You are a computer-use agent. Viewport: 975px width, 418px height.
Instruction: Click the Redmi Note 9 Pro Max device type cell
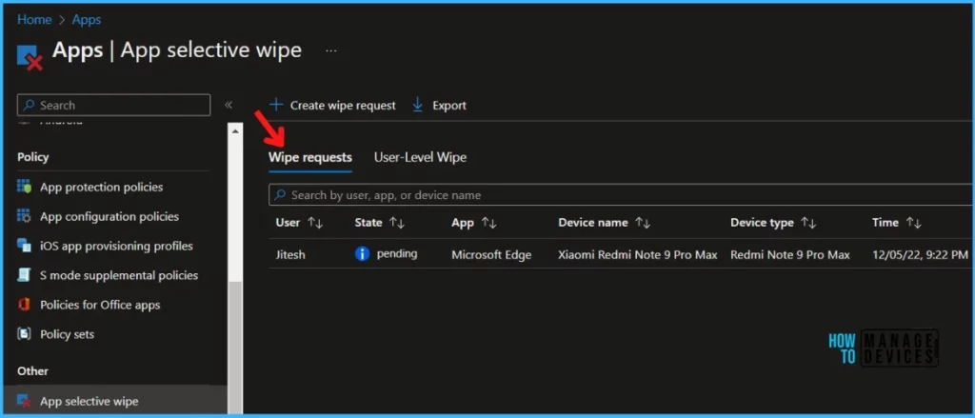click(x=790, y=254)
